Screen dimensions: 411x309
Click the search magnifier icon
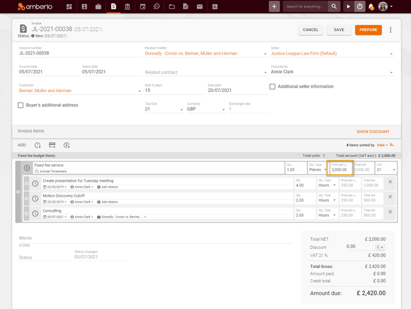click(x=334, y=7)
